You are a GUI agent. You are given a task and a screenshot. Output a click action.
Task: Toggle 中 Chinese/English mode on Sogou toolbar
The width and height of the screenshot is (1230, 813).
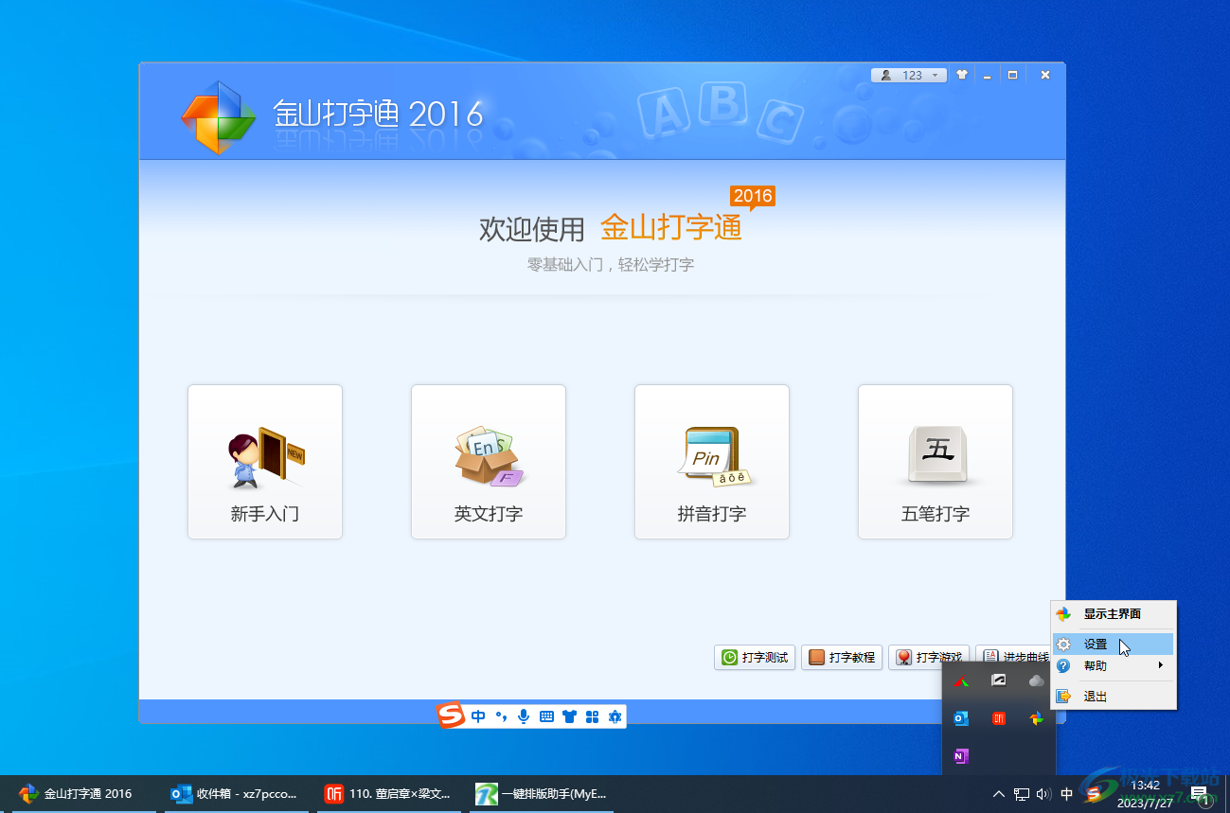(x=478, y=716)
